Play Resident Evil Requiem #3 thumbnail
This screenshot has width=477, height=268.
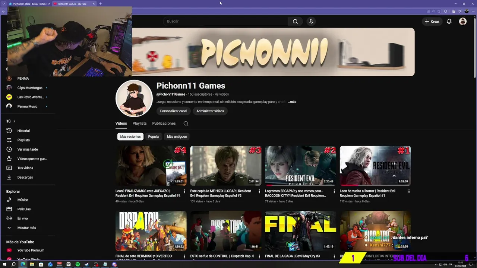click(x=226, y=166)
